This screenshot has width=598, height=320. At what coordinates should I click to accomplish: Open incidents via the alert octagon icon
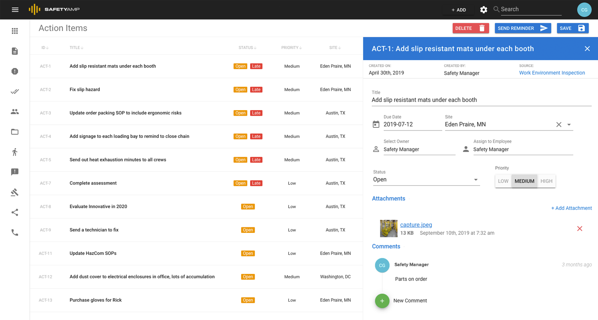click(15, 72)
